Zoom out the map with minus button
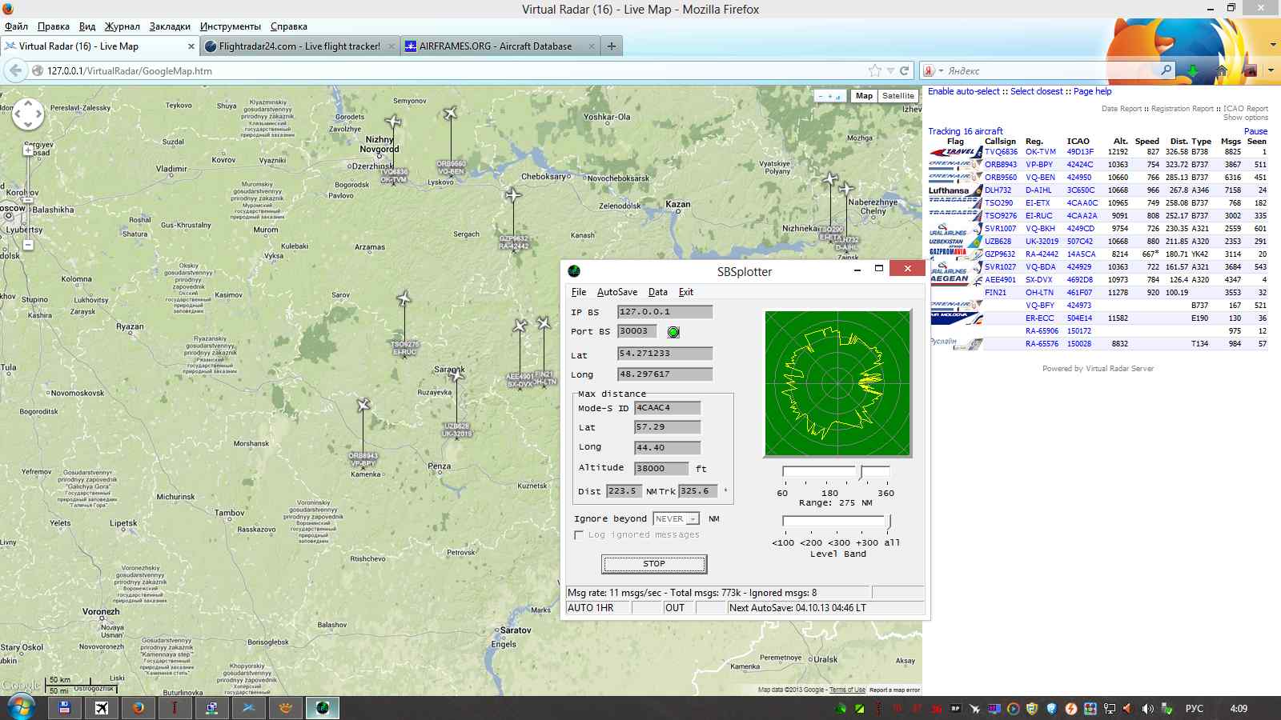Image resolution: width=1281 pixels, height=720 pixels. [x=28, y=245]
